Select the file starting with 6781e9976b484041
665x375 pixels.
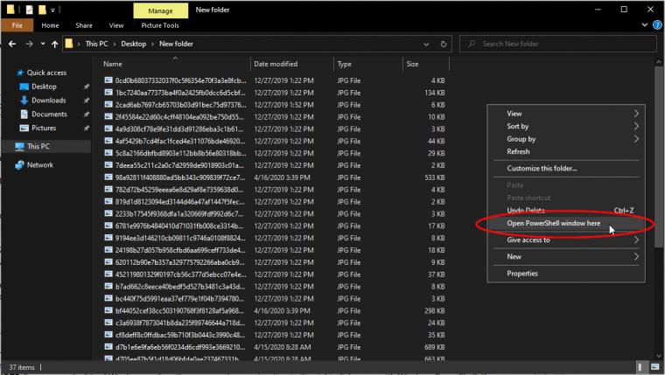tap(180, 226)
